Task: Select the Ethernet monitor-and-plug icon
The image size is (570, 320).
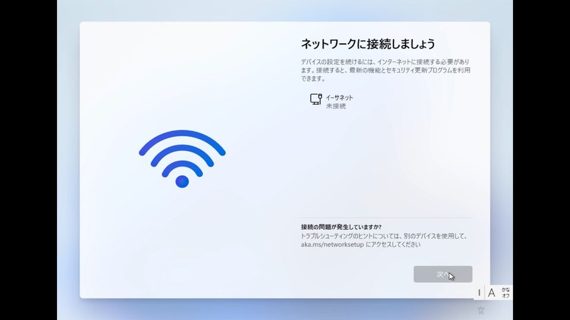Action: click(316, 99)
